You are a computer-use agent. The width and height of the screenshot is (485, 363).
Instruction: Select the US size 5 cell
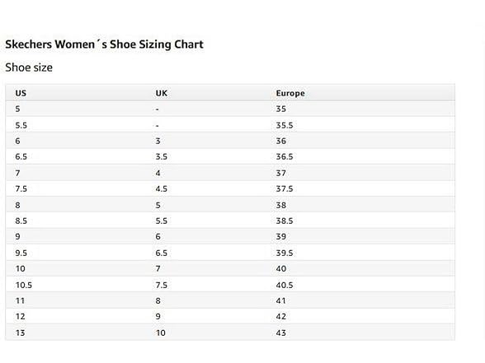17,109
